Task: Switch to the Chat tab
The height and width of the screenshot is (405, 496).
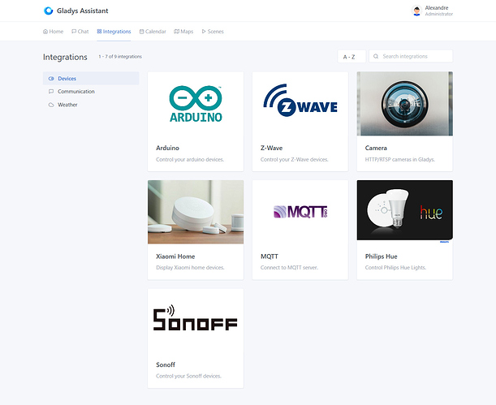Action: [x=80, y=32]
